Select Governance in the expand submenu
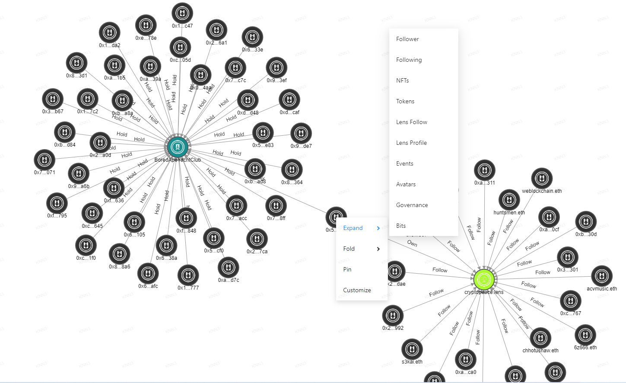The height and width of the screenshot is (383, 626). tap(423, 205)
